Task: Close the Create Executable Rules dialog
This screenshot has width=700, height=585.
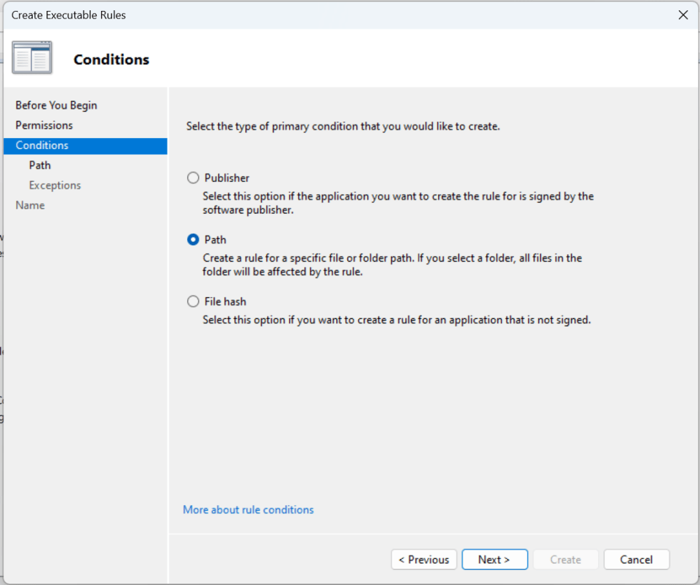Action: coord(682,15)
